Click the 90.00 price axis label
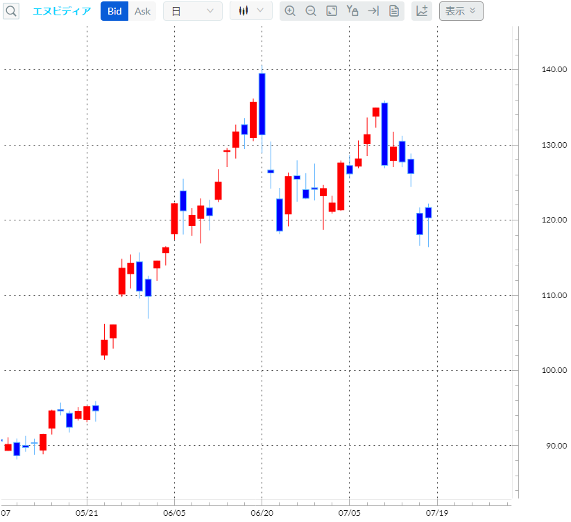Screen dimensions: 571x522 [x=556, y=446]
